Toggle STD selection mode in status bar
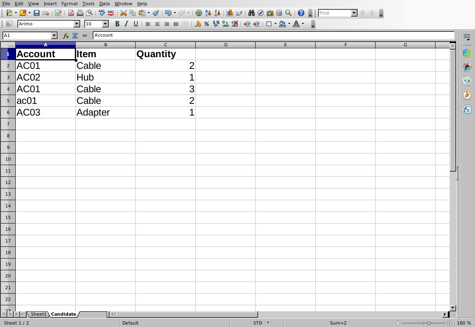Screen dimensions: 475x327 pos(258,323)
